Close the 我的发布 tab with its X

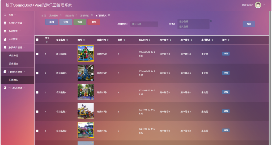[61, 15]
